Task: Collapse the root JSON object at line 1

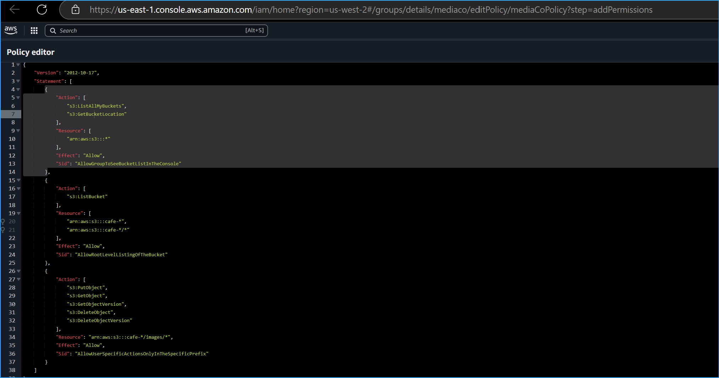Action: (18, 65)
